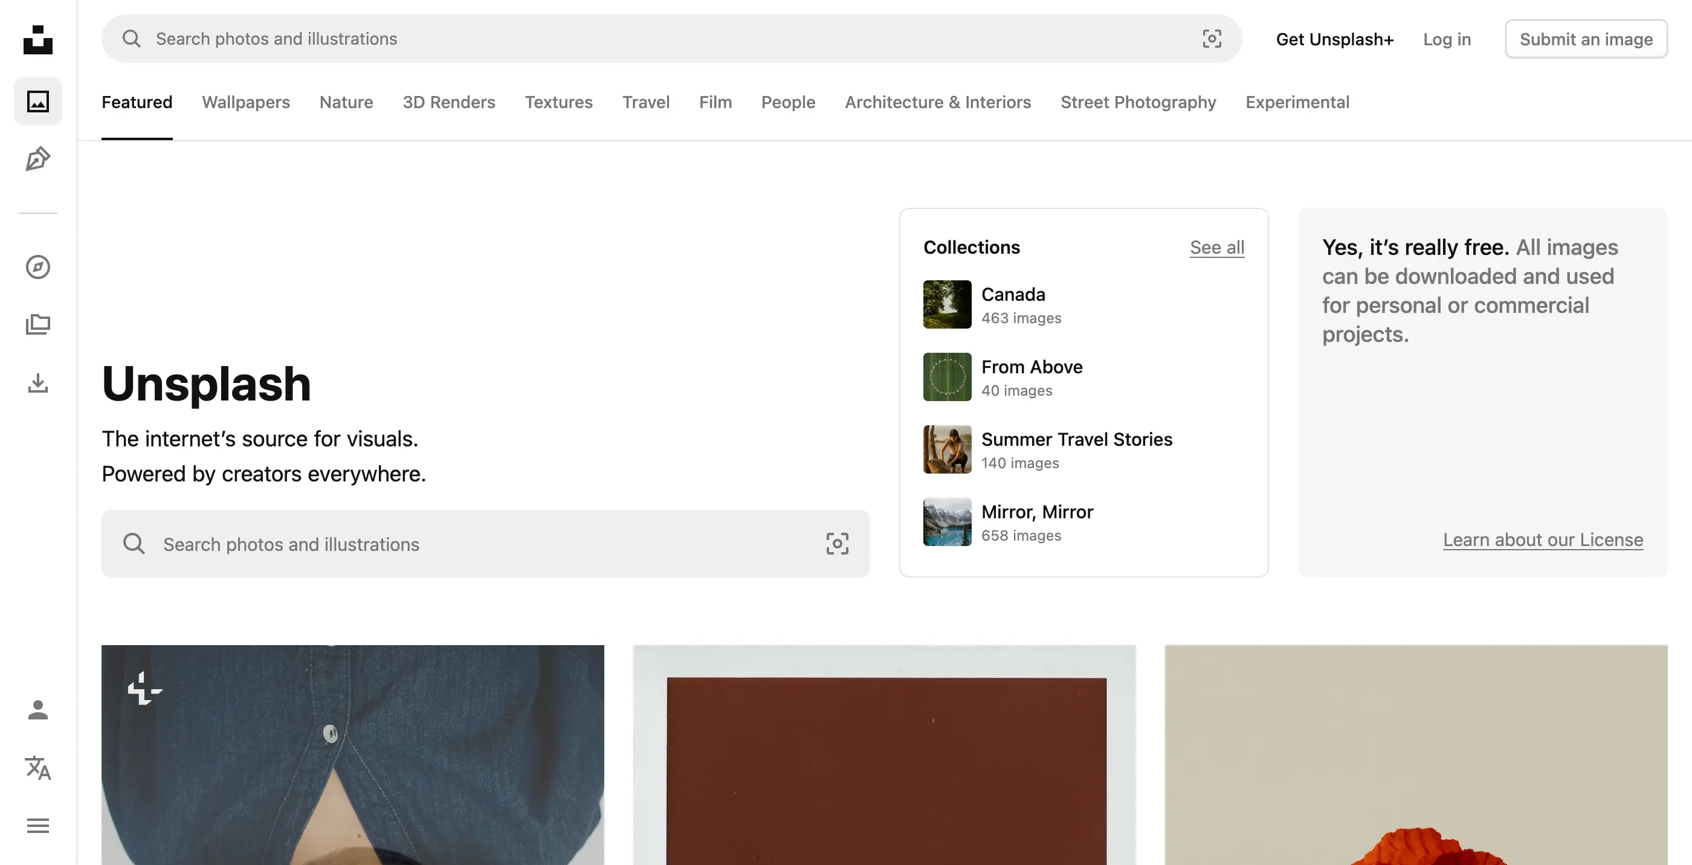
Task: Open the profile person icon
Action: coord(38,709)
